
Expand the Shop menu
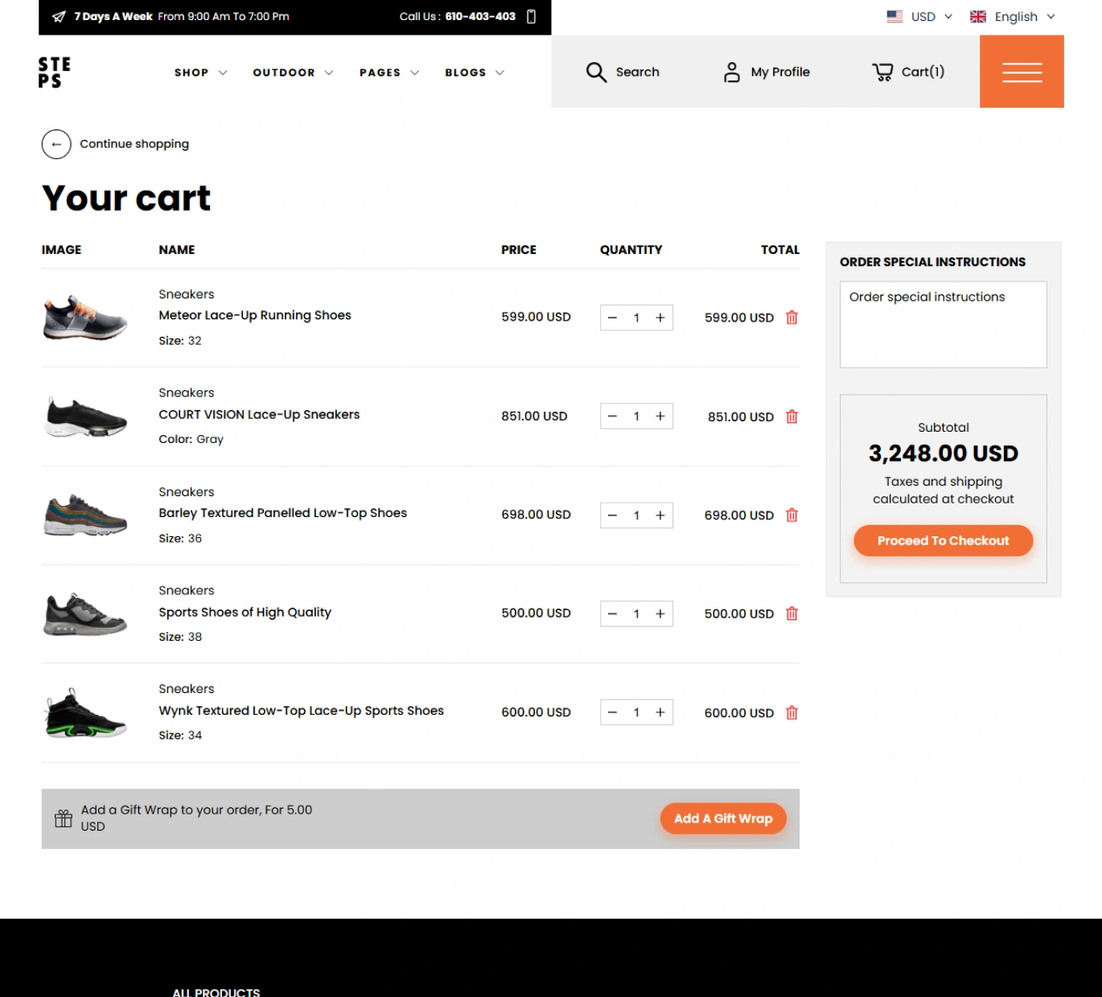point(200,72)
